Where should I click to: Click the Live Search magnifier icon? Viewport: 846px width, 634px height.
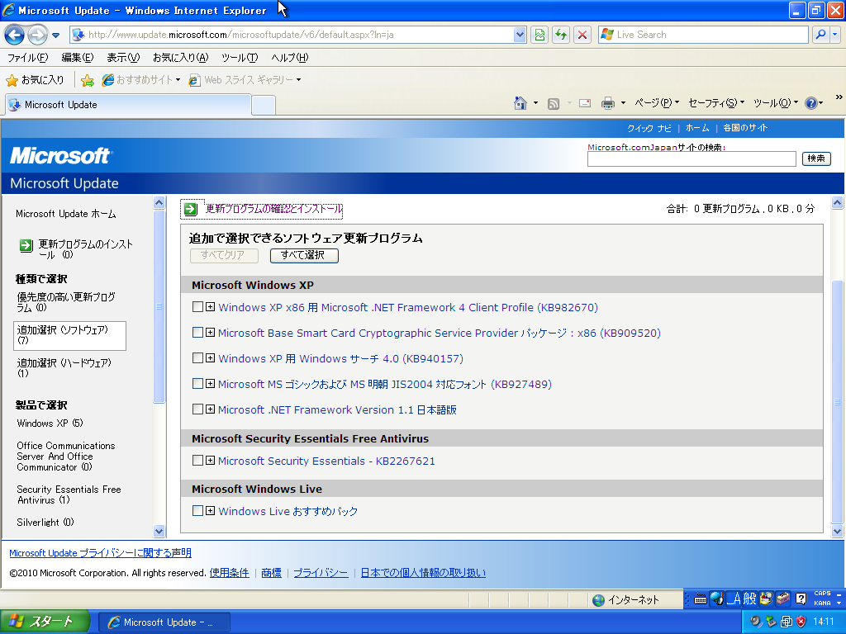[820, 35]
